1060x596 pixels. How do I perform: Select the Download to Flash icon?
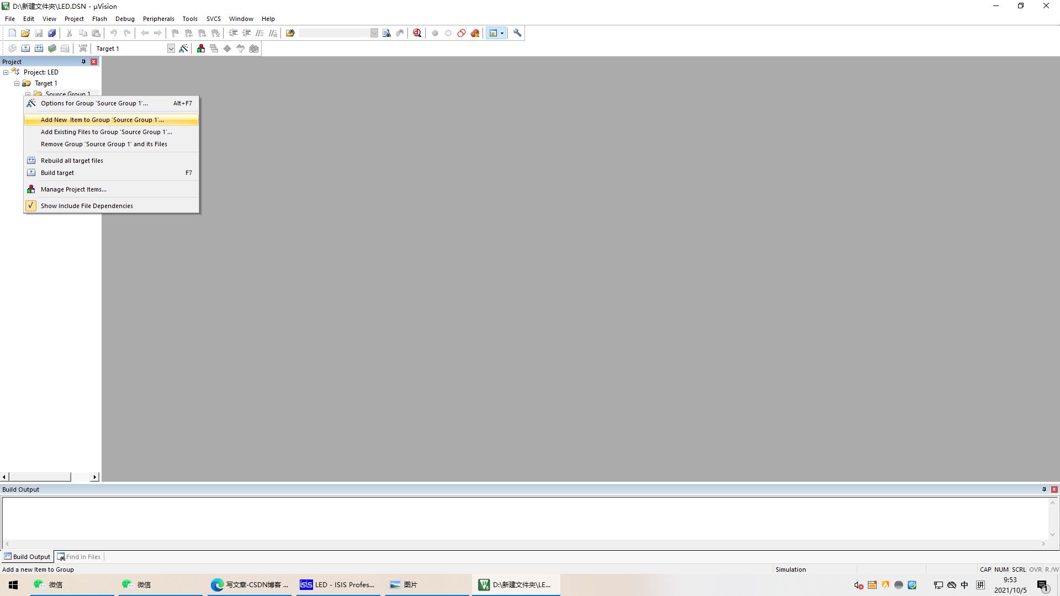[82, 48]
